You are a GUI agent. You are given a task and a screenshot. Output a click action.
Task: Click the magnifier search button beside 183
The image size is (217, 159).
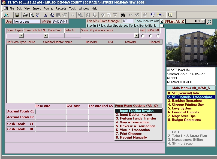coord(209,22)
